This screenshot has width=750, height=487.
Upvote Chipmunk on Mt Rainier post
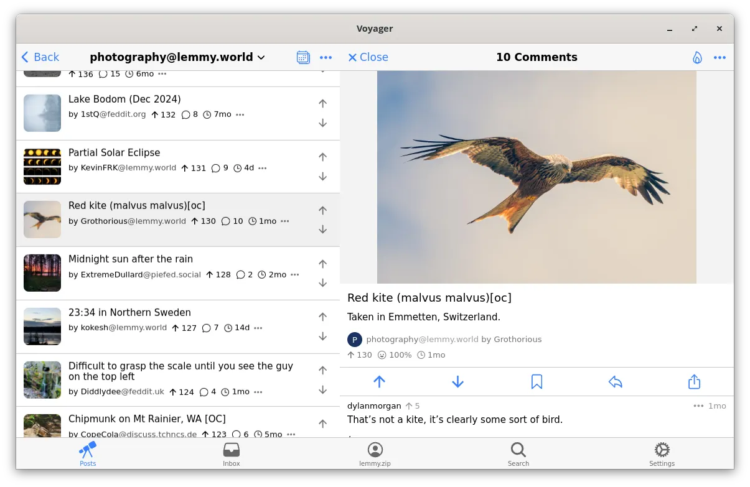(x=322, y=424)
